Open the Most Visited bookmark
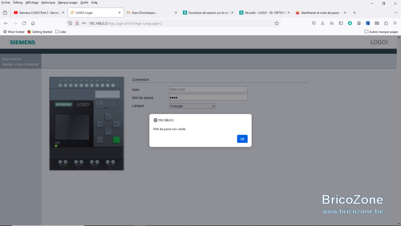Screen dimensions: 401x226 [x=14, y=32]
